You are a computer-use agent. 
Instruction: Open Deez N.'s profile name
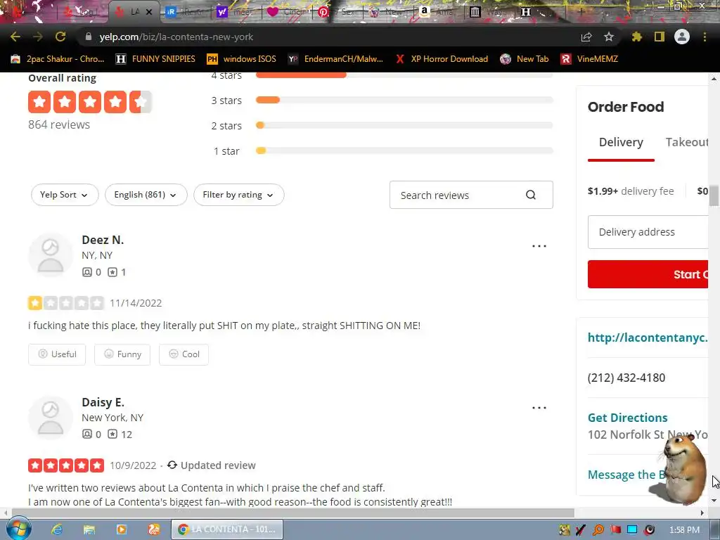(103, 240)
